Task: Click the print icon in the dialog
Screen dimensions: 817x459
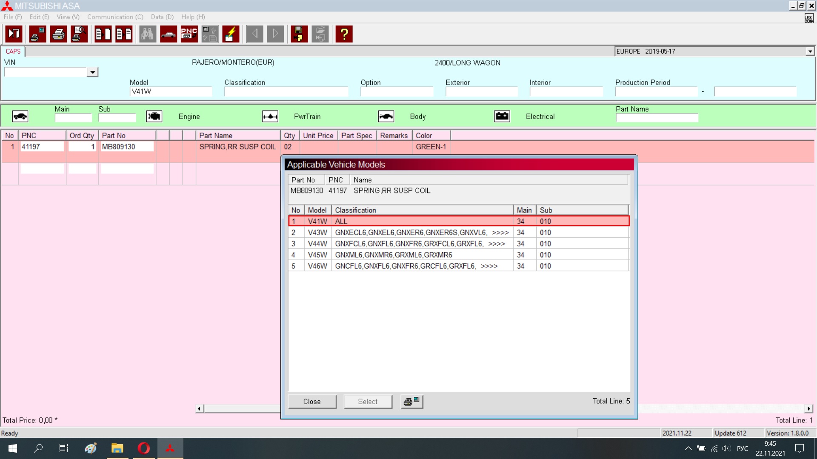Action: pyautogui.click(x=411, y=401)
